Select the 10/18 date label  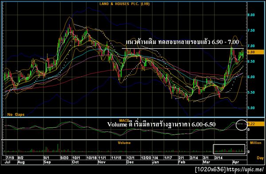92,158
